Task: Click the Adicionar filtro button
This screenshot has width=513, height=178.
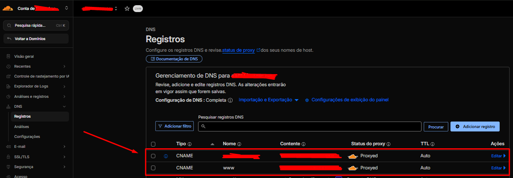Action: 175,126
